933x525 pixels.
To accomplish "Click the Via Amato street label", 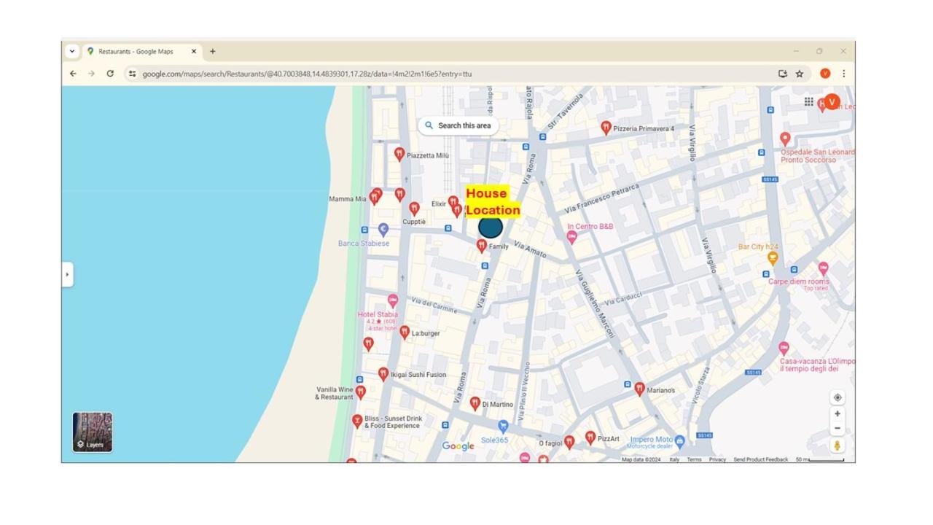I will (x=530, y=249).
